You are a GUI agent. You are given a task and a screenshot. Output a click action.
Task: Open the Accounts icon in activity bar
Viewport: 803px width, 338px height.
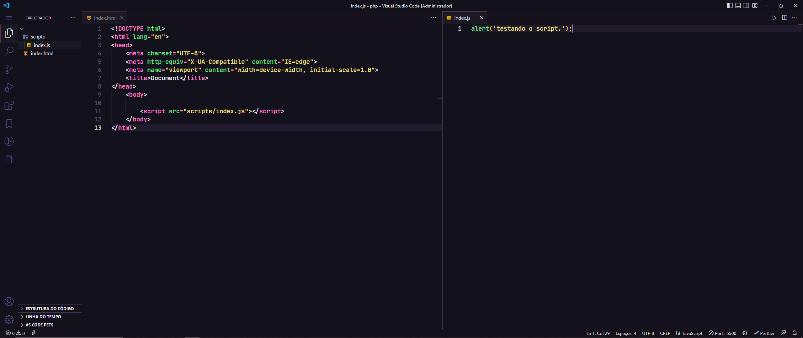click(x=9, y=302)
